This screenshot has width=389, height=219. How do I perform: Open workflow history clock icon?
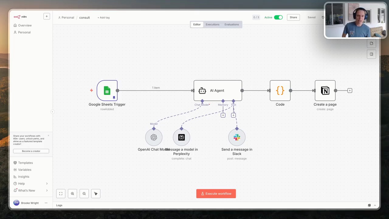coord(323,17)
